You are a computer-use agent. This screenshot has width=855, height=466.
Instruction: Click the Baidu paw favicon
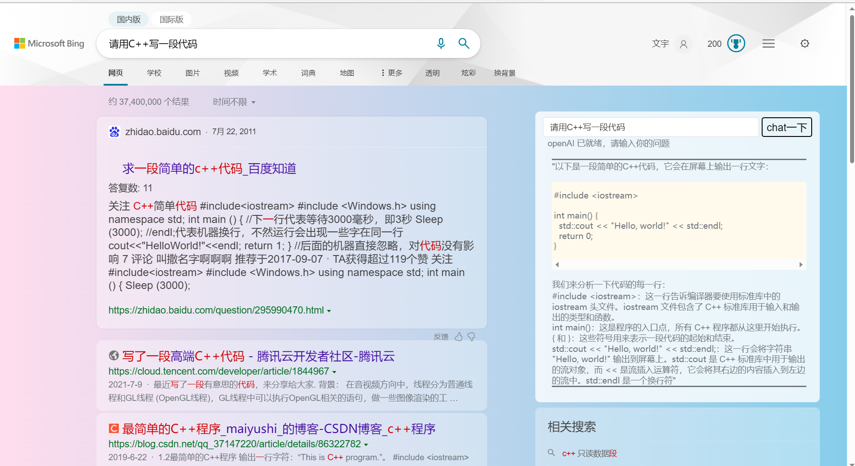pyautogui.click(x=114, y=132)
